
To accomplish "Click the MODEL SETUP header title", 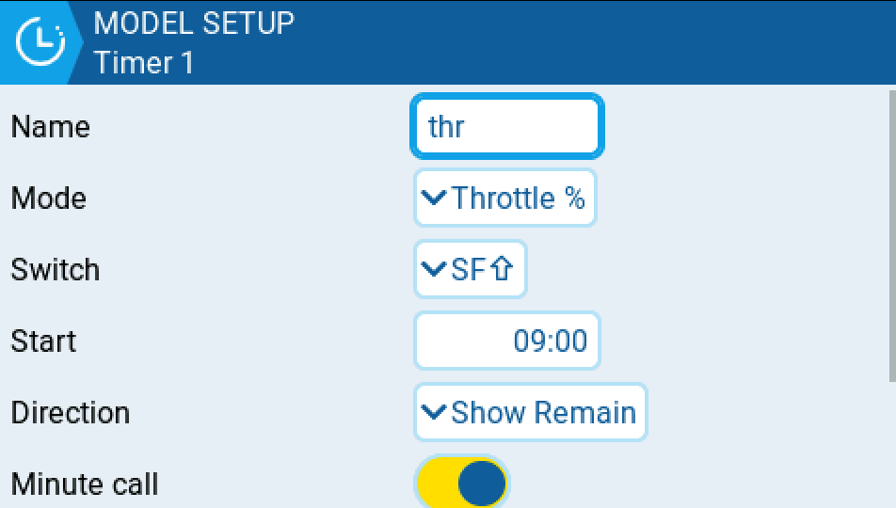I will tap(194, 23).
